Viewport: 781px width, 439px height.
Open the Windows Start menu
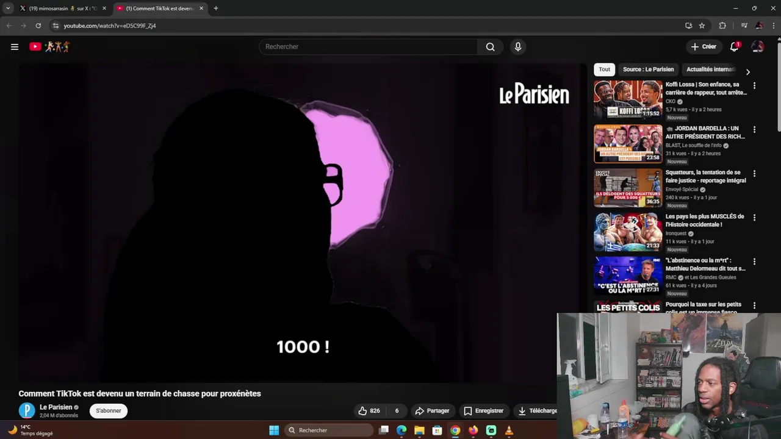click(274, 430)
